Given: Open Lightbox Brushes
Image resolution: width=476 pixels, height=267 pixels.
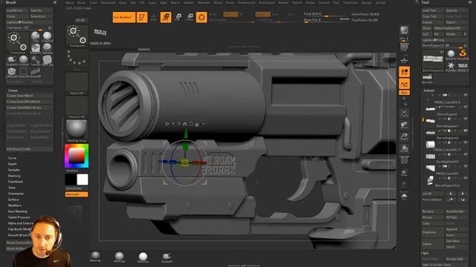Looking at the screenshot, I should tap(29, 22).
